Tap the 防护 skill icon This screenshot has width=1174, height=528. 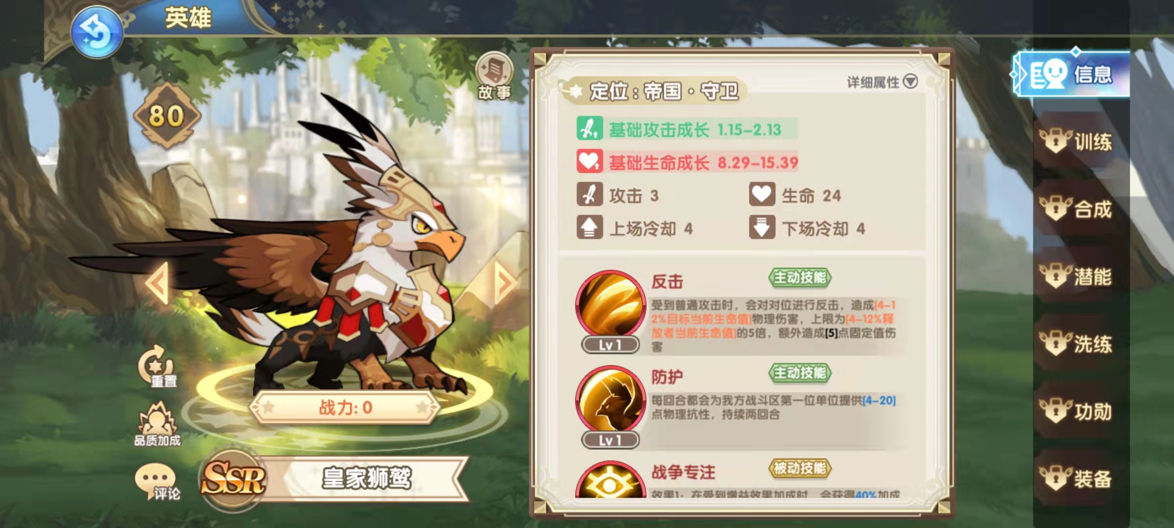coord(610,400)
